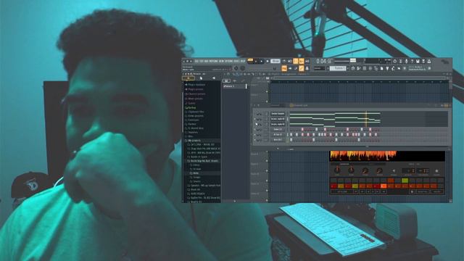Select the highlighted first browser tab
The width and height of the screenshot is (464, 261).
(x=188, y=78)
